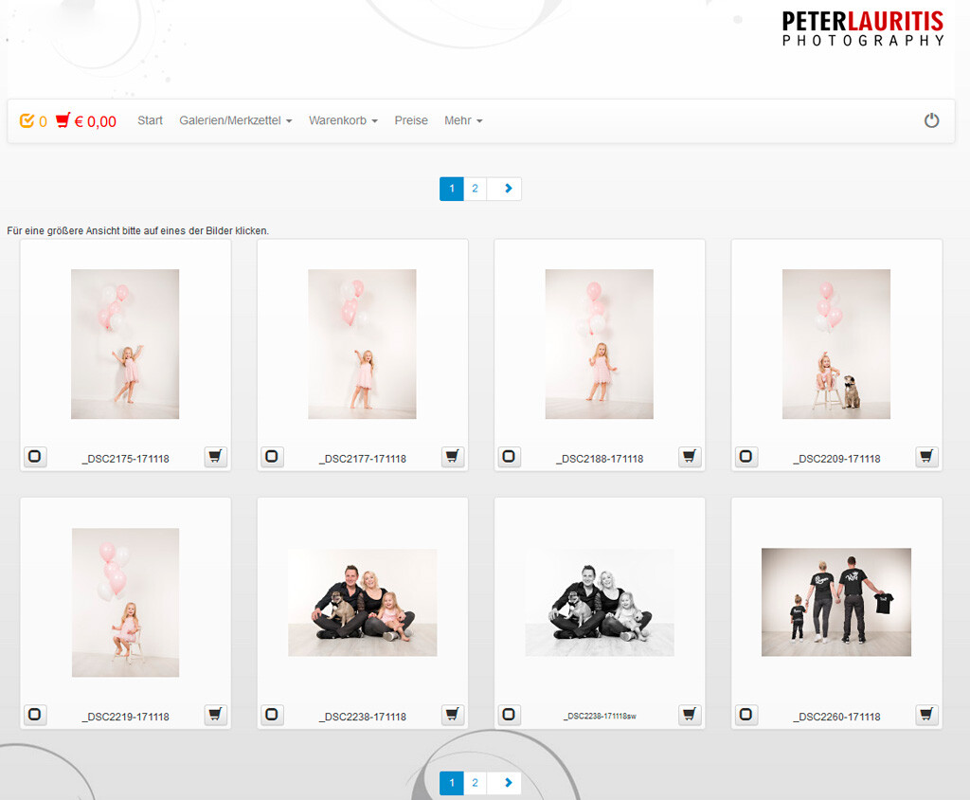
Task: Click the filename text _DSC2219-171118
Action: tap(126, 717)
